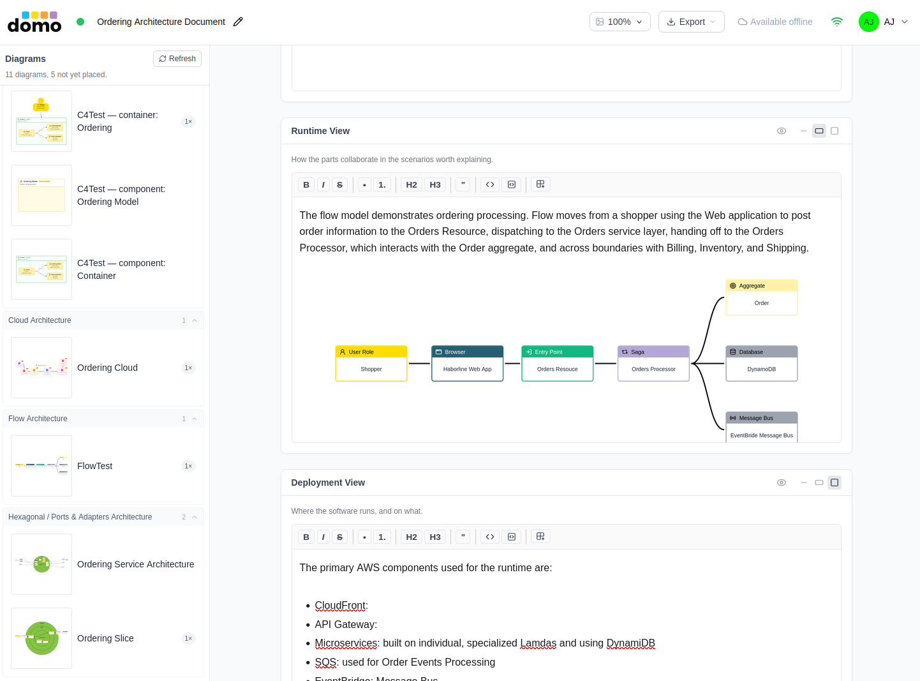Select Ordering Slice diagram thumbnail
Image resolution: width=920 pixels, height=681 pixels.
coord(41,638)
